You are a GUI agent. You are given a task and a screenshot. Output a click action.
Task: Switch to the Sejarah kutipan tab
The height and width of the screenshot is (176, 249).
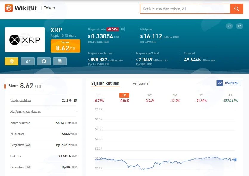(x=105, y=83)
